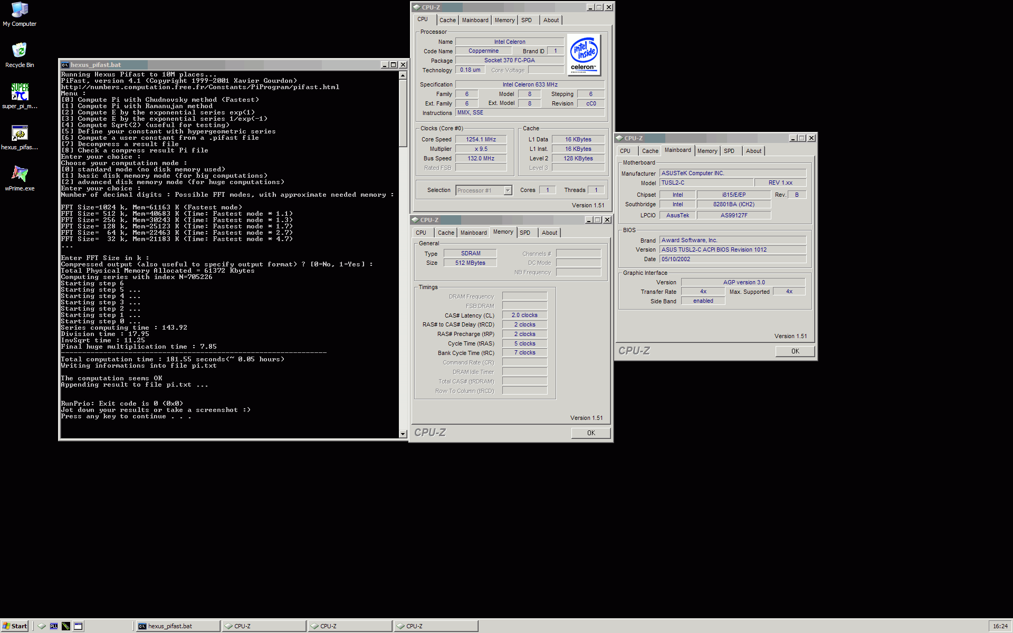This screenshot has height=633, width=1013.
Task: Click the Level 2 128 KBytes cache field
Action: pyautogui.click(x=578, y=159)
